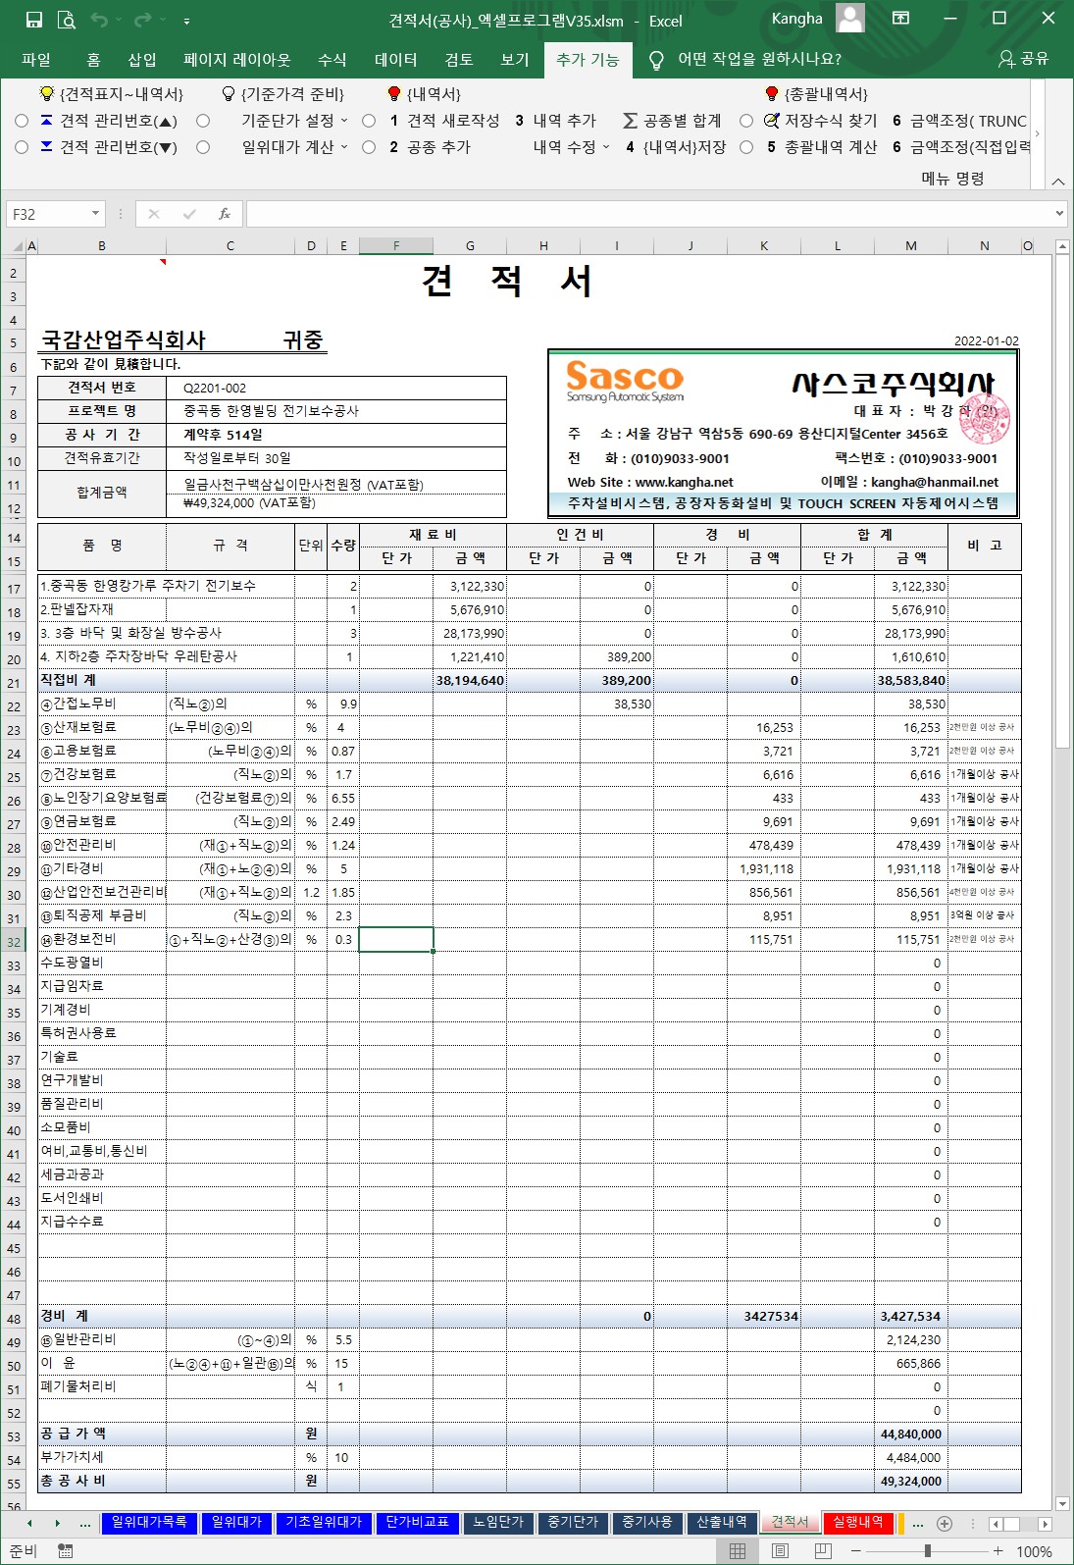This screenshot has width=1074, height=1565.
Task: Select radio button before 5 총괄내역 계산
Action: [x=746, y=146]
